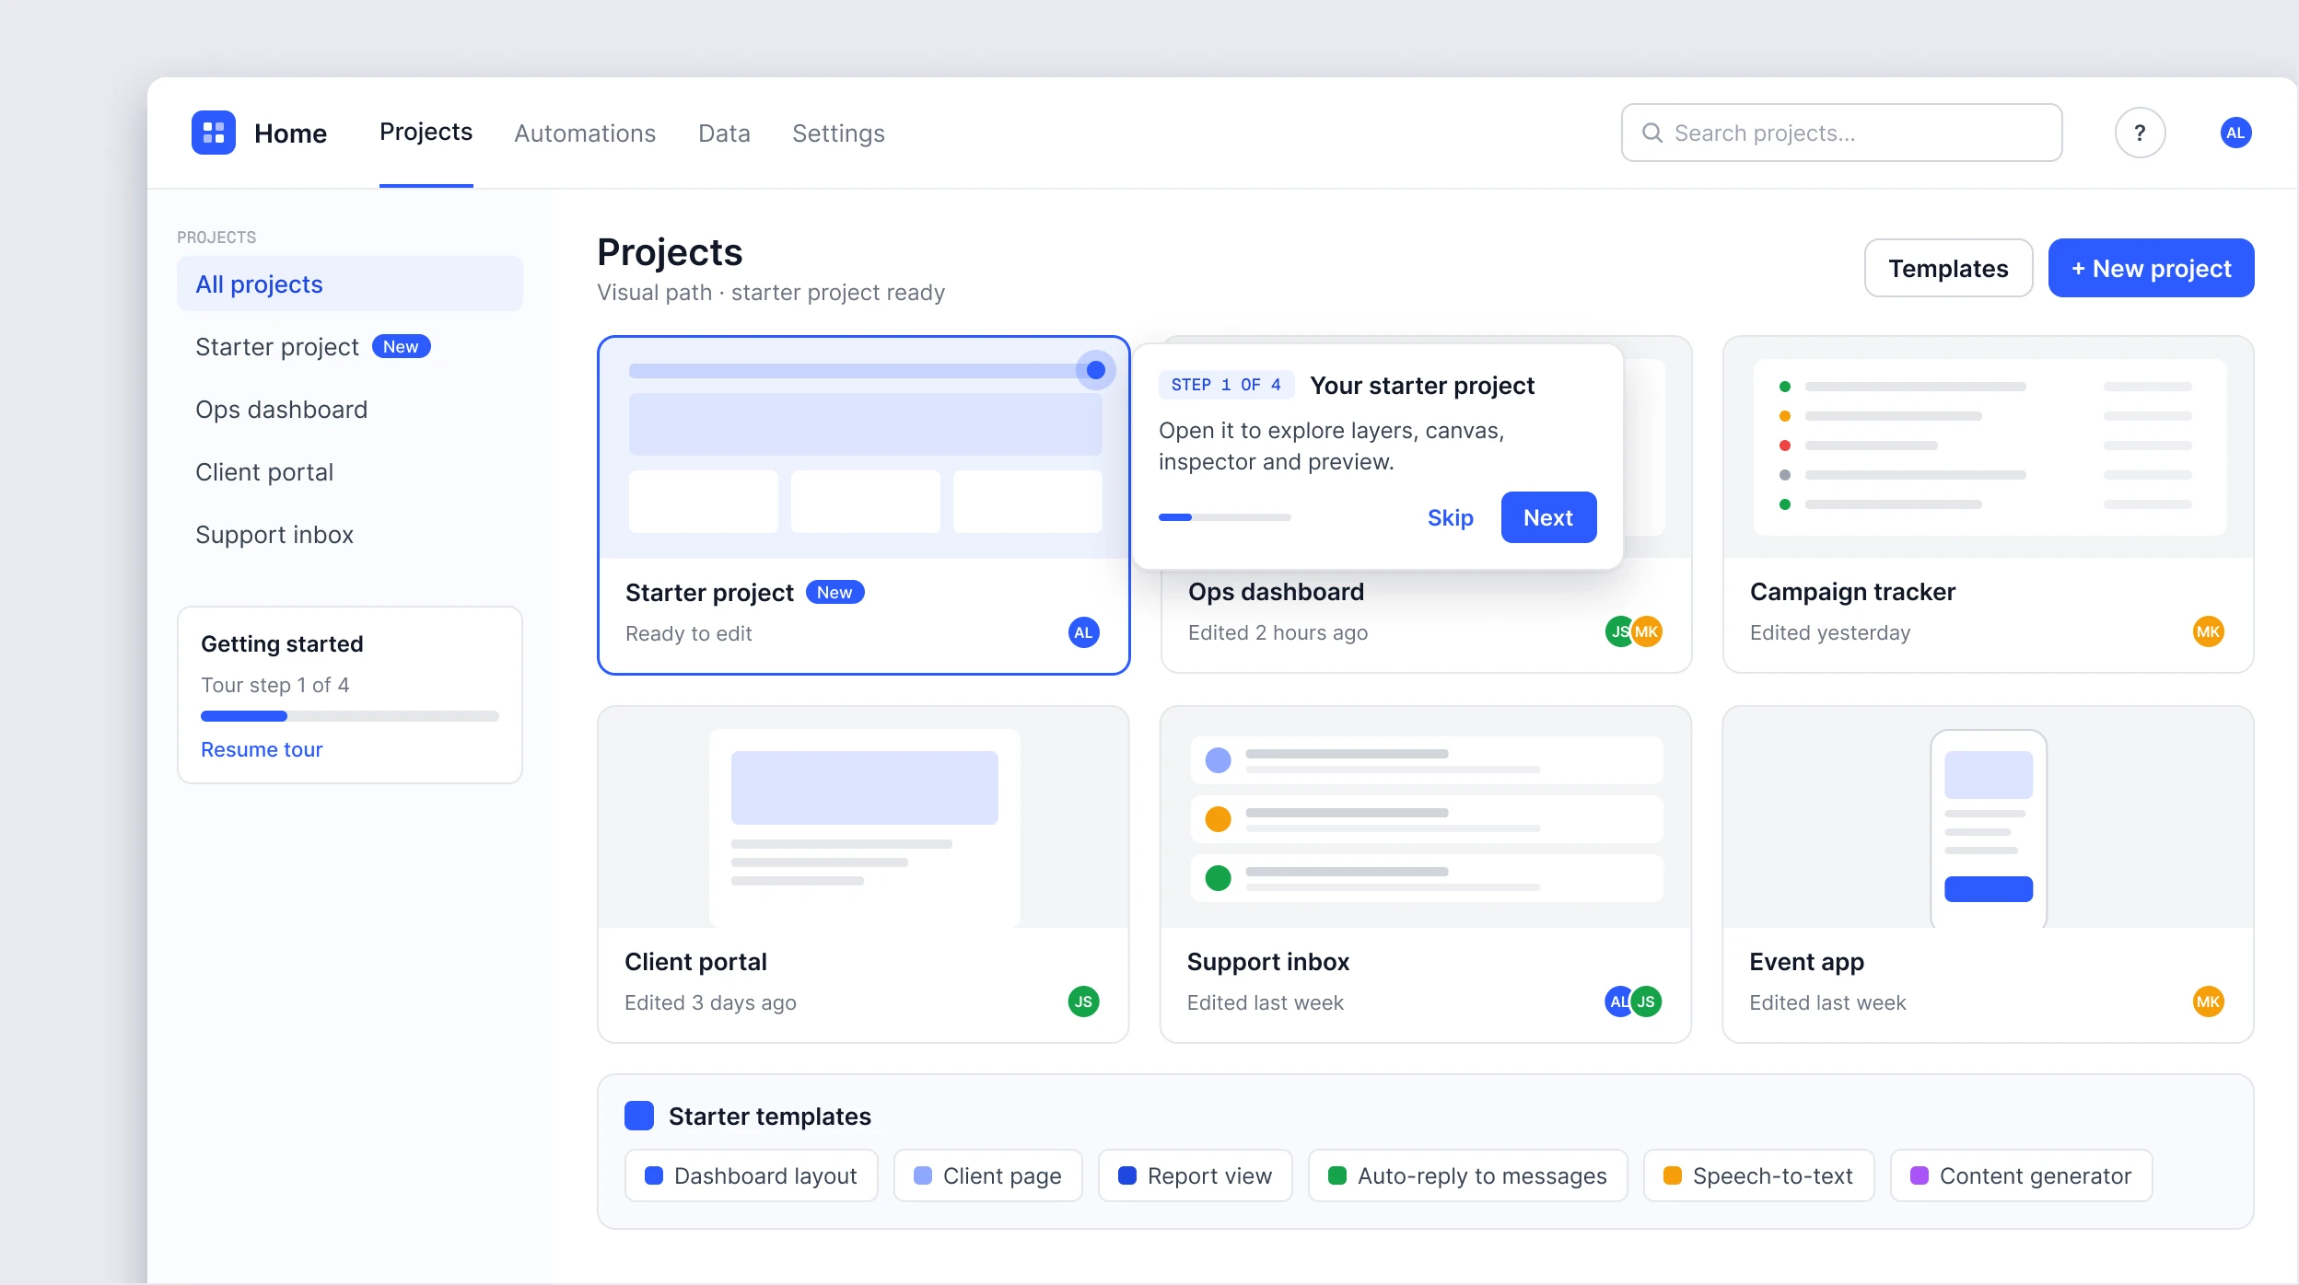Click the Getting started progress bar
2299x1285 pixels.
coord(350,716)
